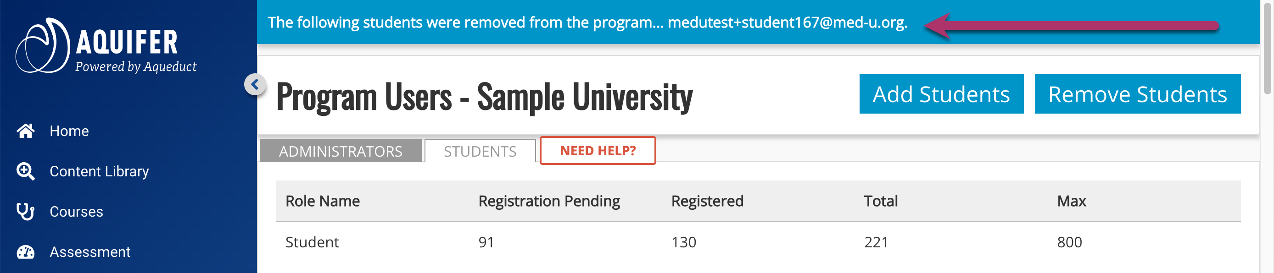The height and width of the screenshot is (273, 1274).
Task: Switch to the Students tab
Action: point(480,151)
